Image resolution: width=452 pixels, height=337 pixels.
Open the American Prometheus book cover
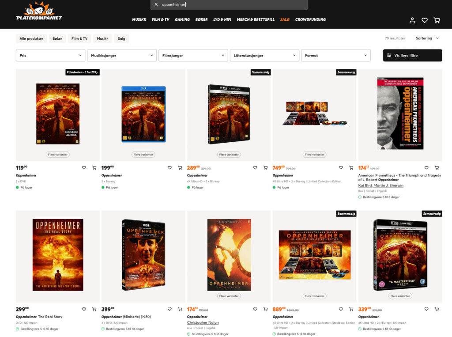[400, 114]
